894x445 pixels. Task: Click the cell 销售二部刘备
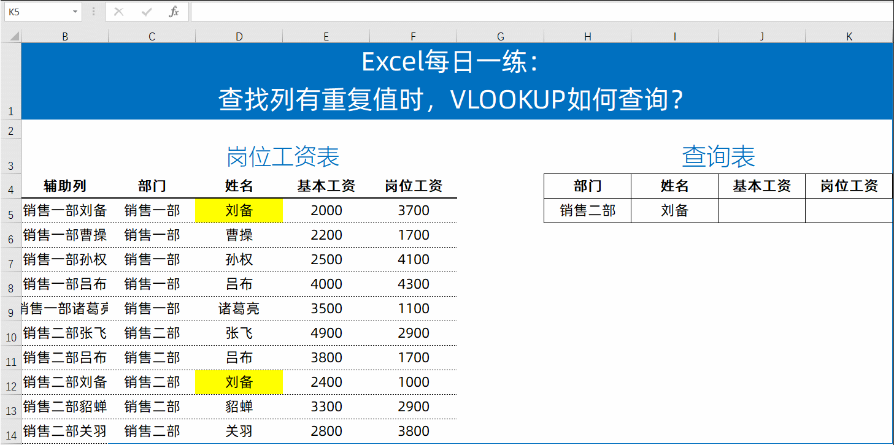click(x=65, y=382)
